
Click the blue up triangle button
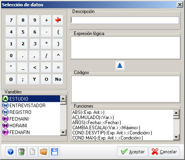[120, 65]
